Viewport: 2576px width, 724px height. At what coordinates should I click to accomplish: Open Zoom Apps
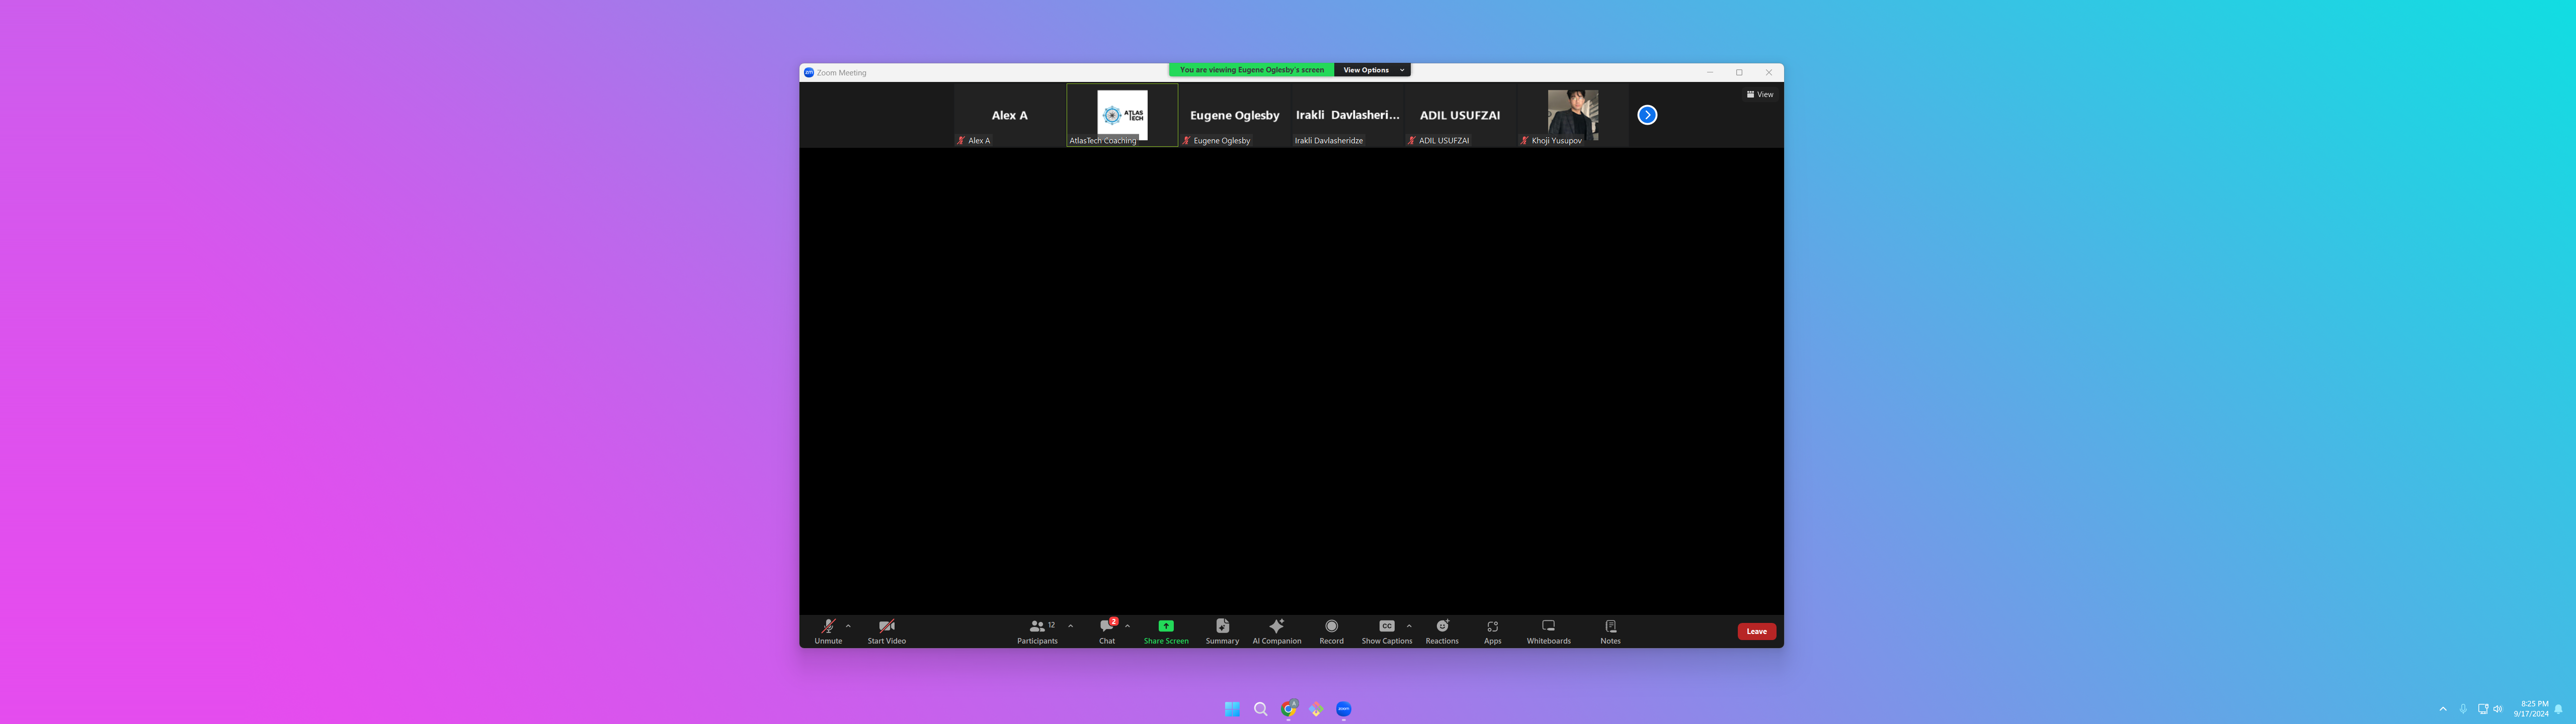(1492, 630)
